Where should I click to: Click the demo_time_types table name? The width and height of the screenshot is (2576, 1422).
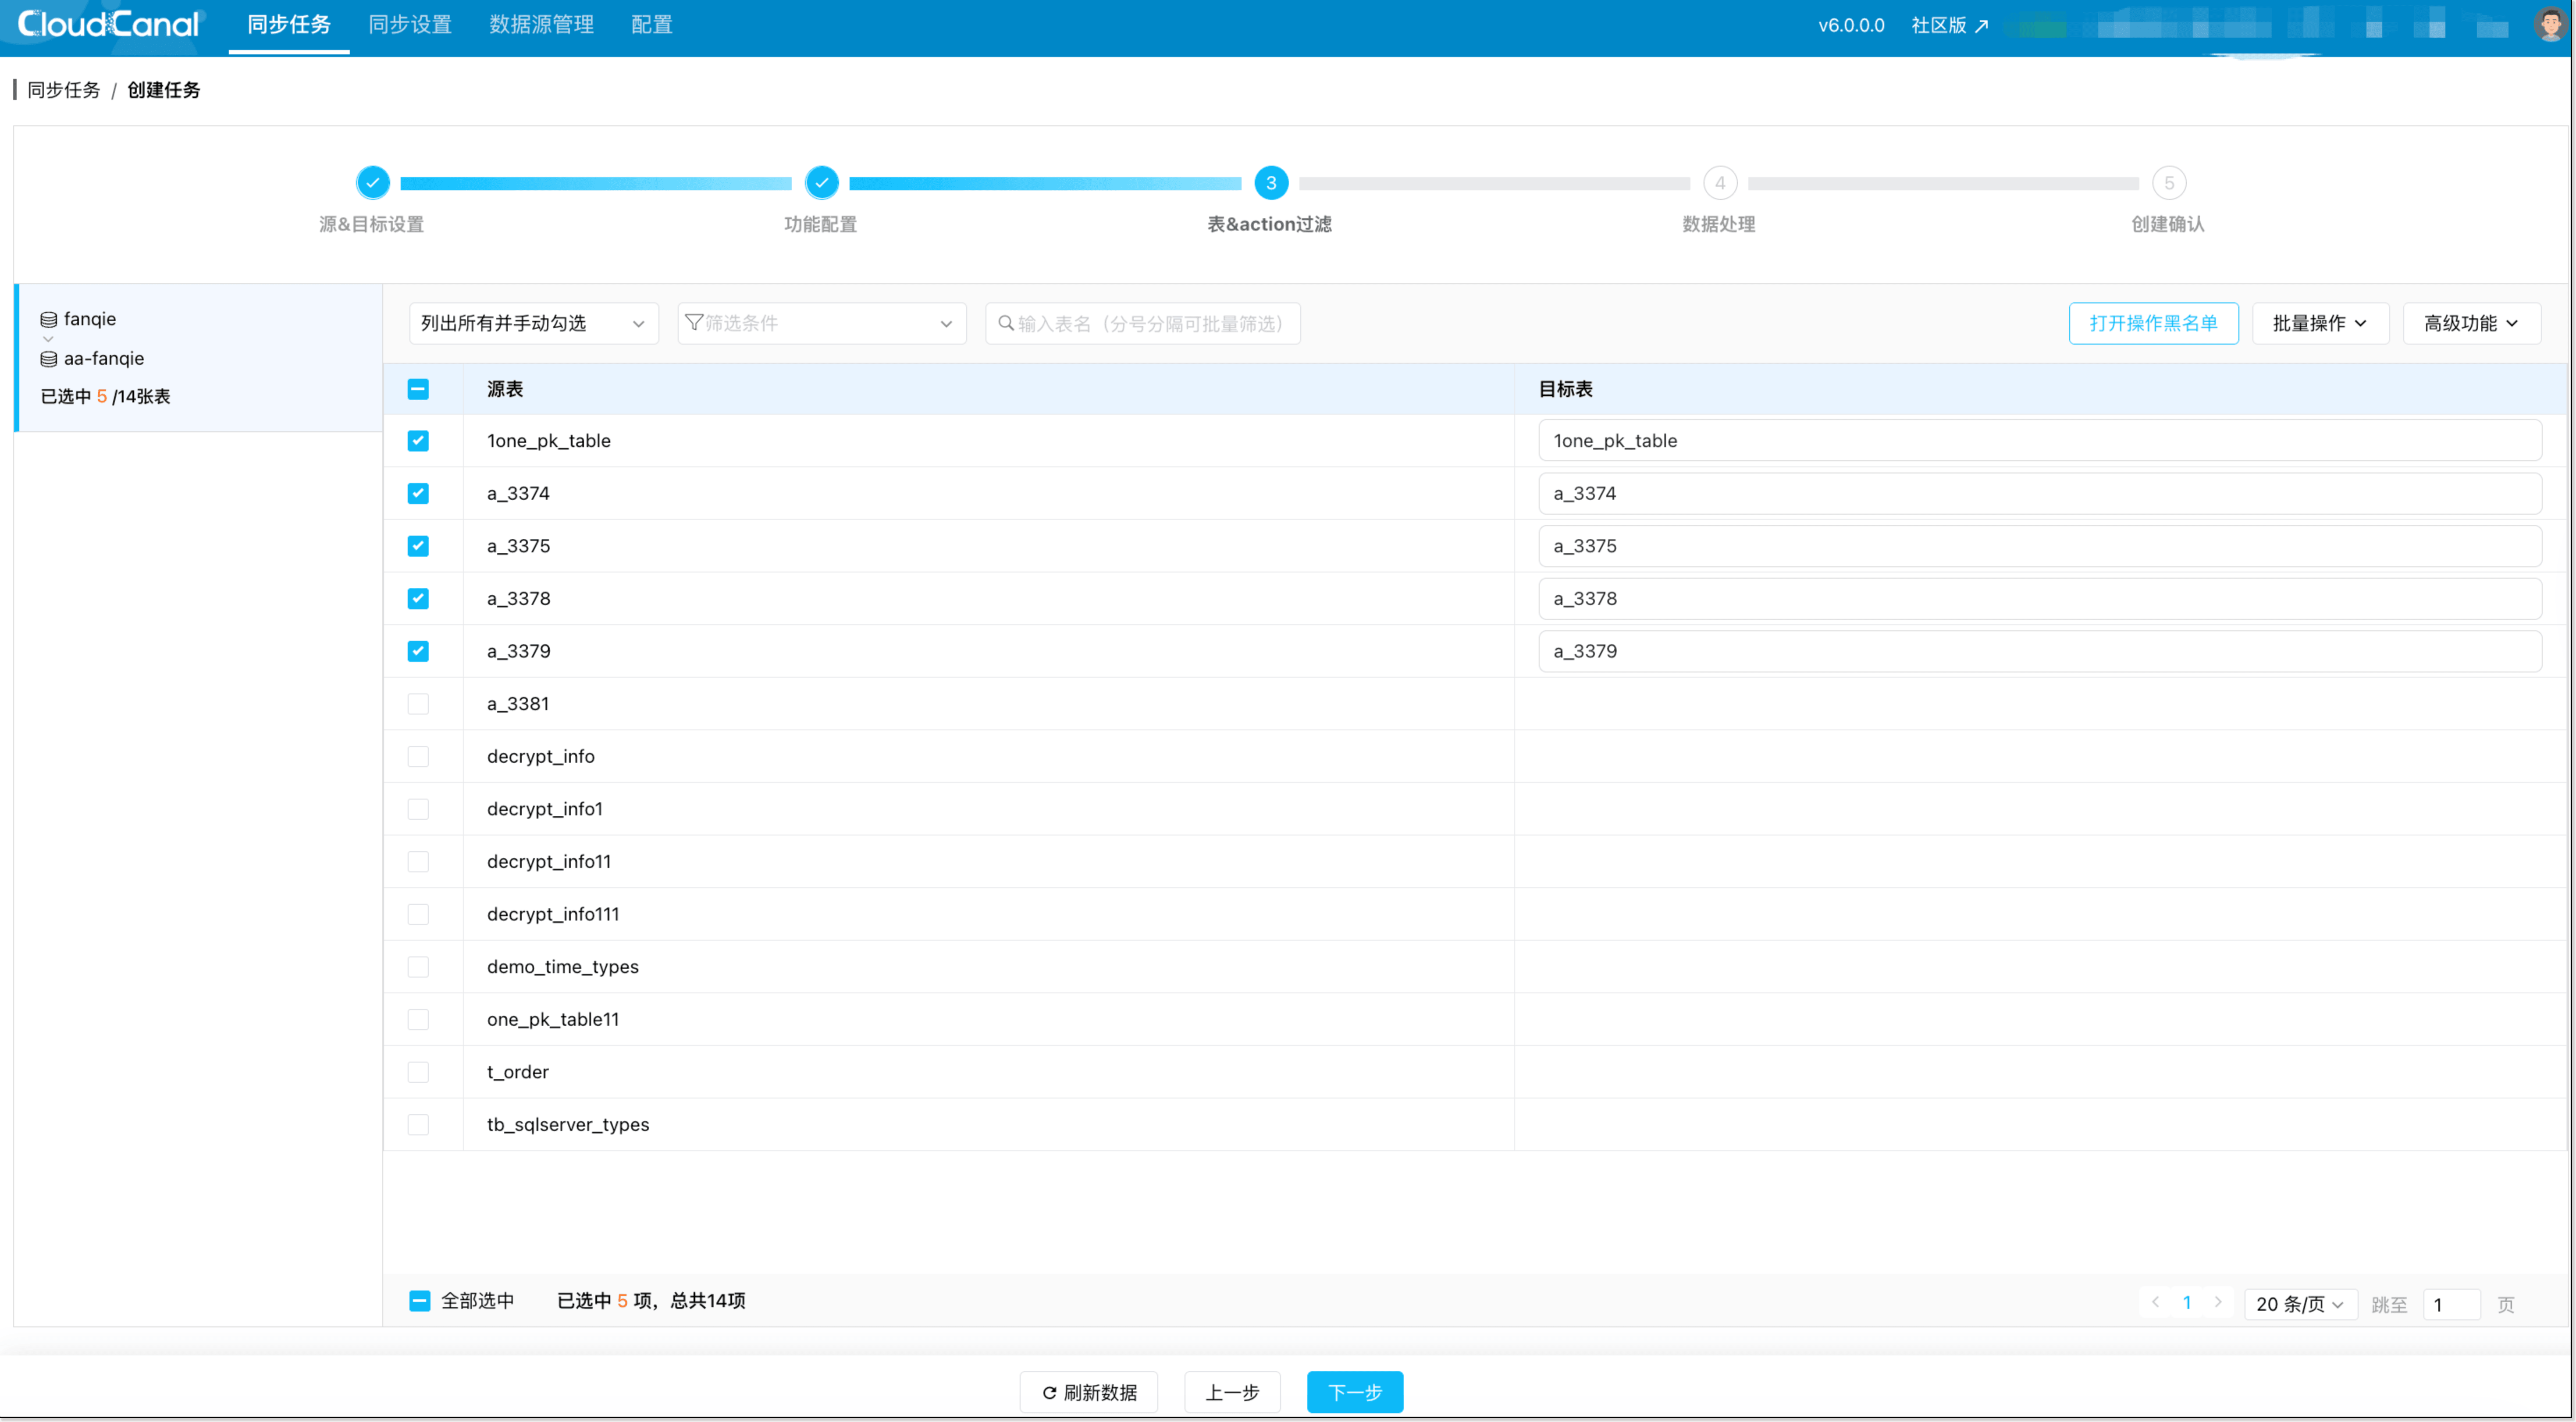[563, 967]
